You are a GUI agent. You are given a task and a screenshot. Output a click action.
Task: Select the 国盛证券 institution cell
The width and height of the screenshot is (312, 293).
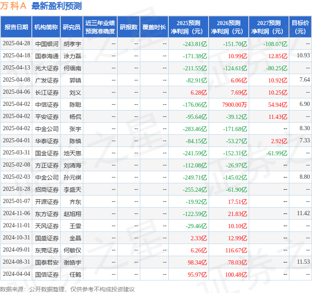coord(47,238)
